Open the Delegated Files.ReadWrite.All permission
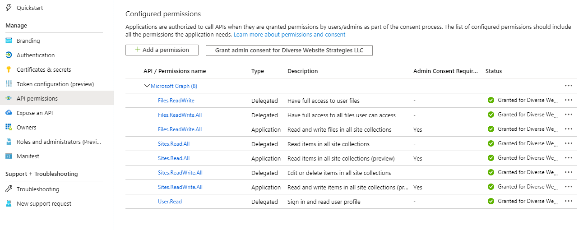588x230 pixels. (x=180, y=115)
